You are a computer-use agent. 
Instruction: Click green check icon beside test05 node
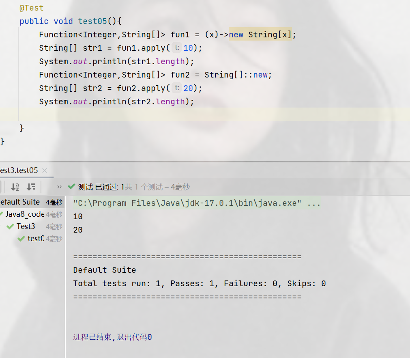point(21,239)
